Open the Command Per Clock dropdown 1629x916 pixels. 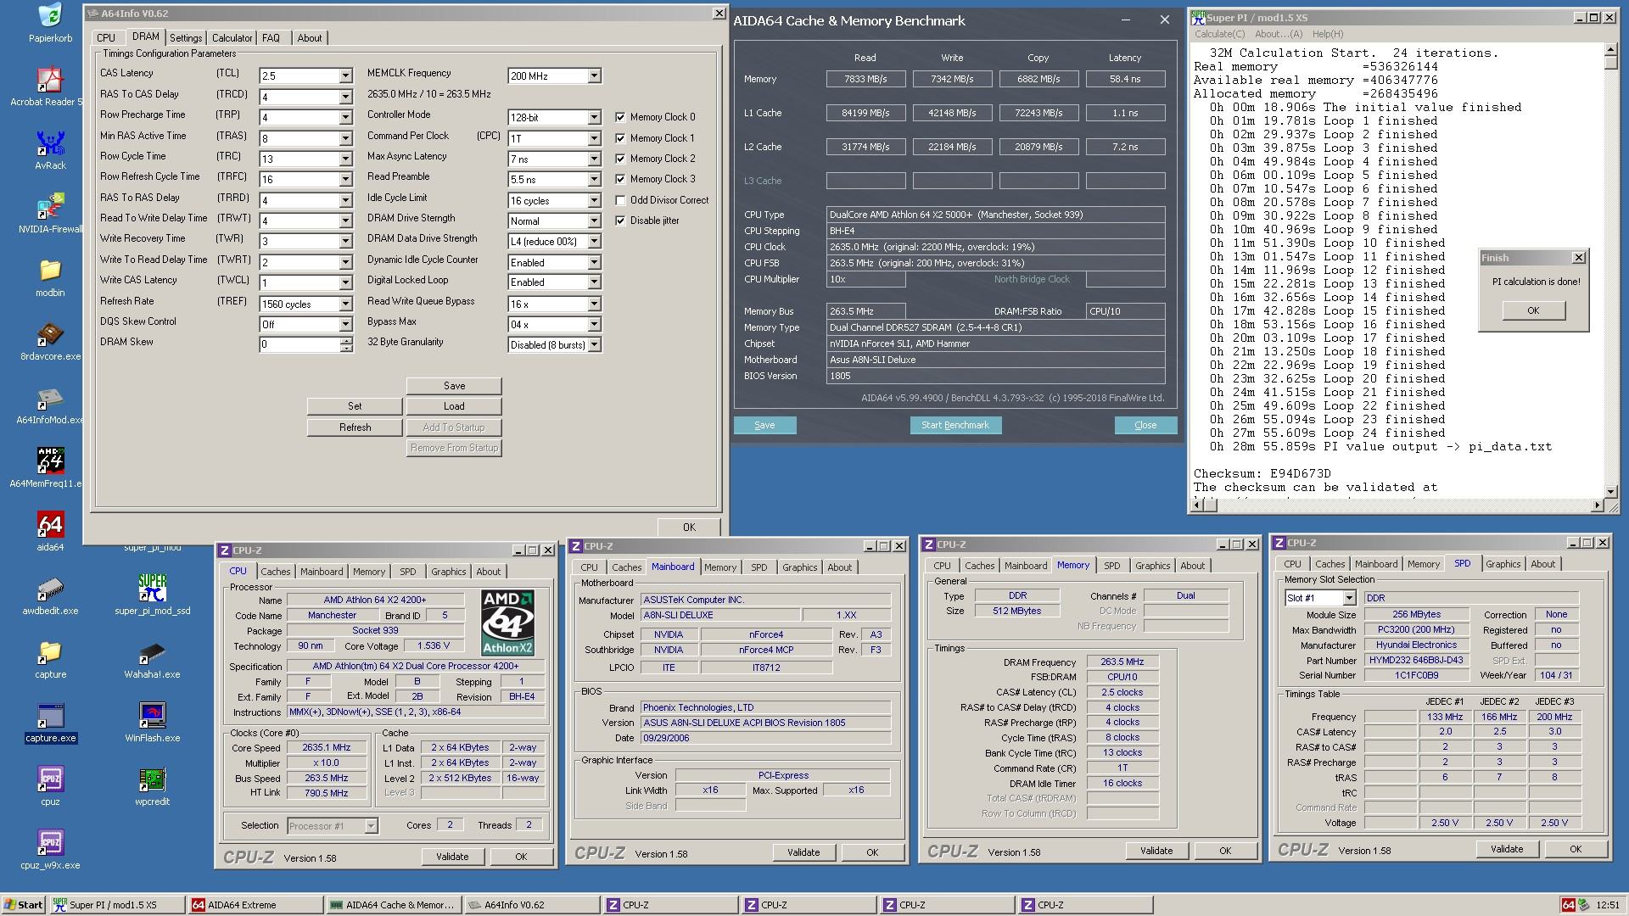click(594, 138)
